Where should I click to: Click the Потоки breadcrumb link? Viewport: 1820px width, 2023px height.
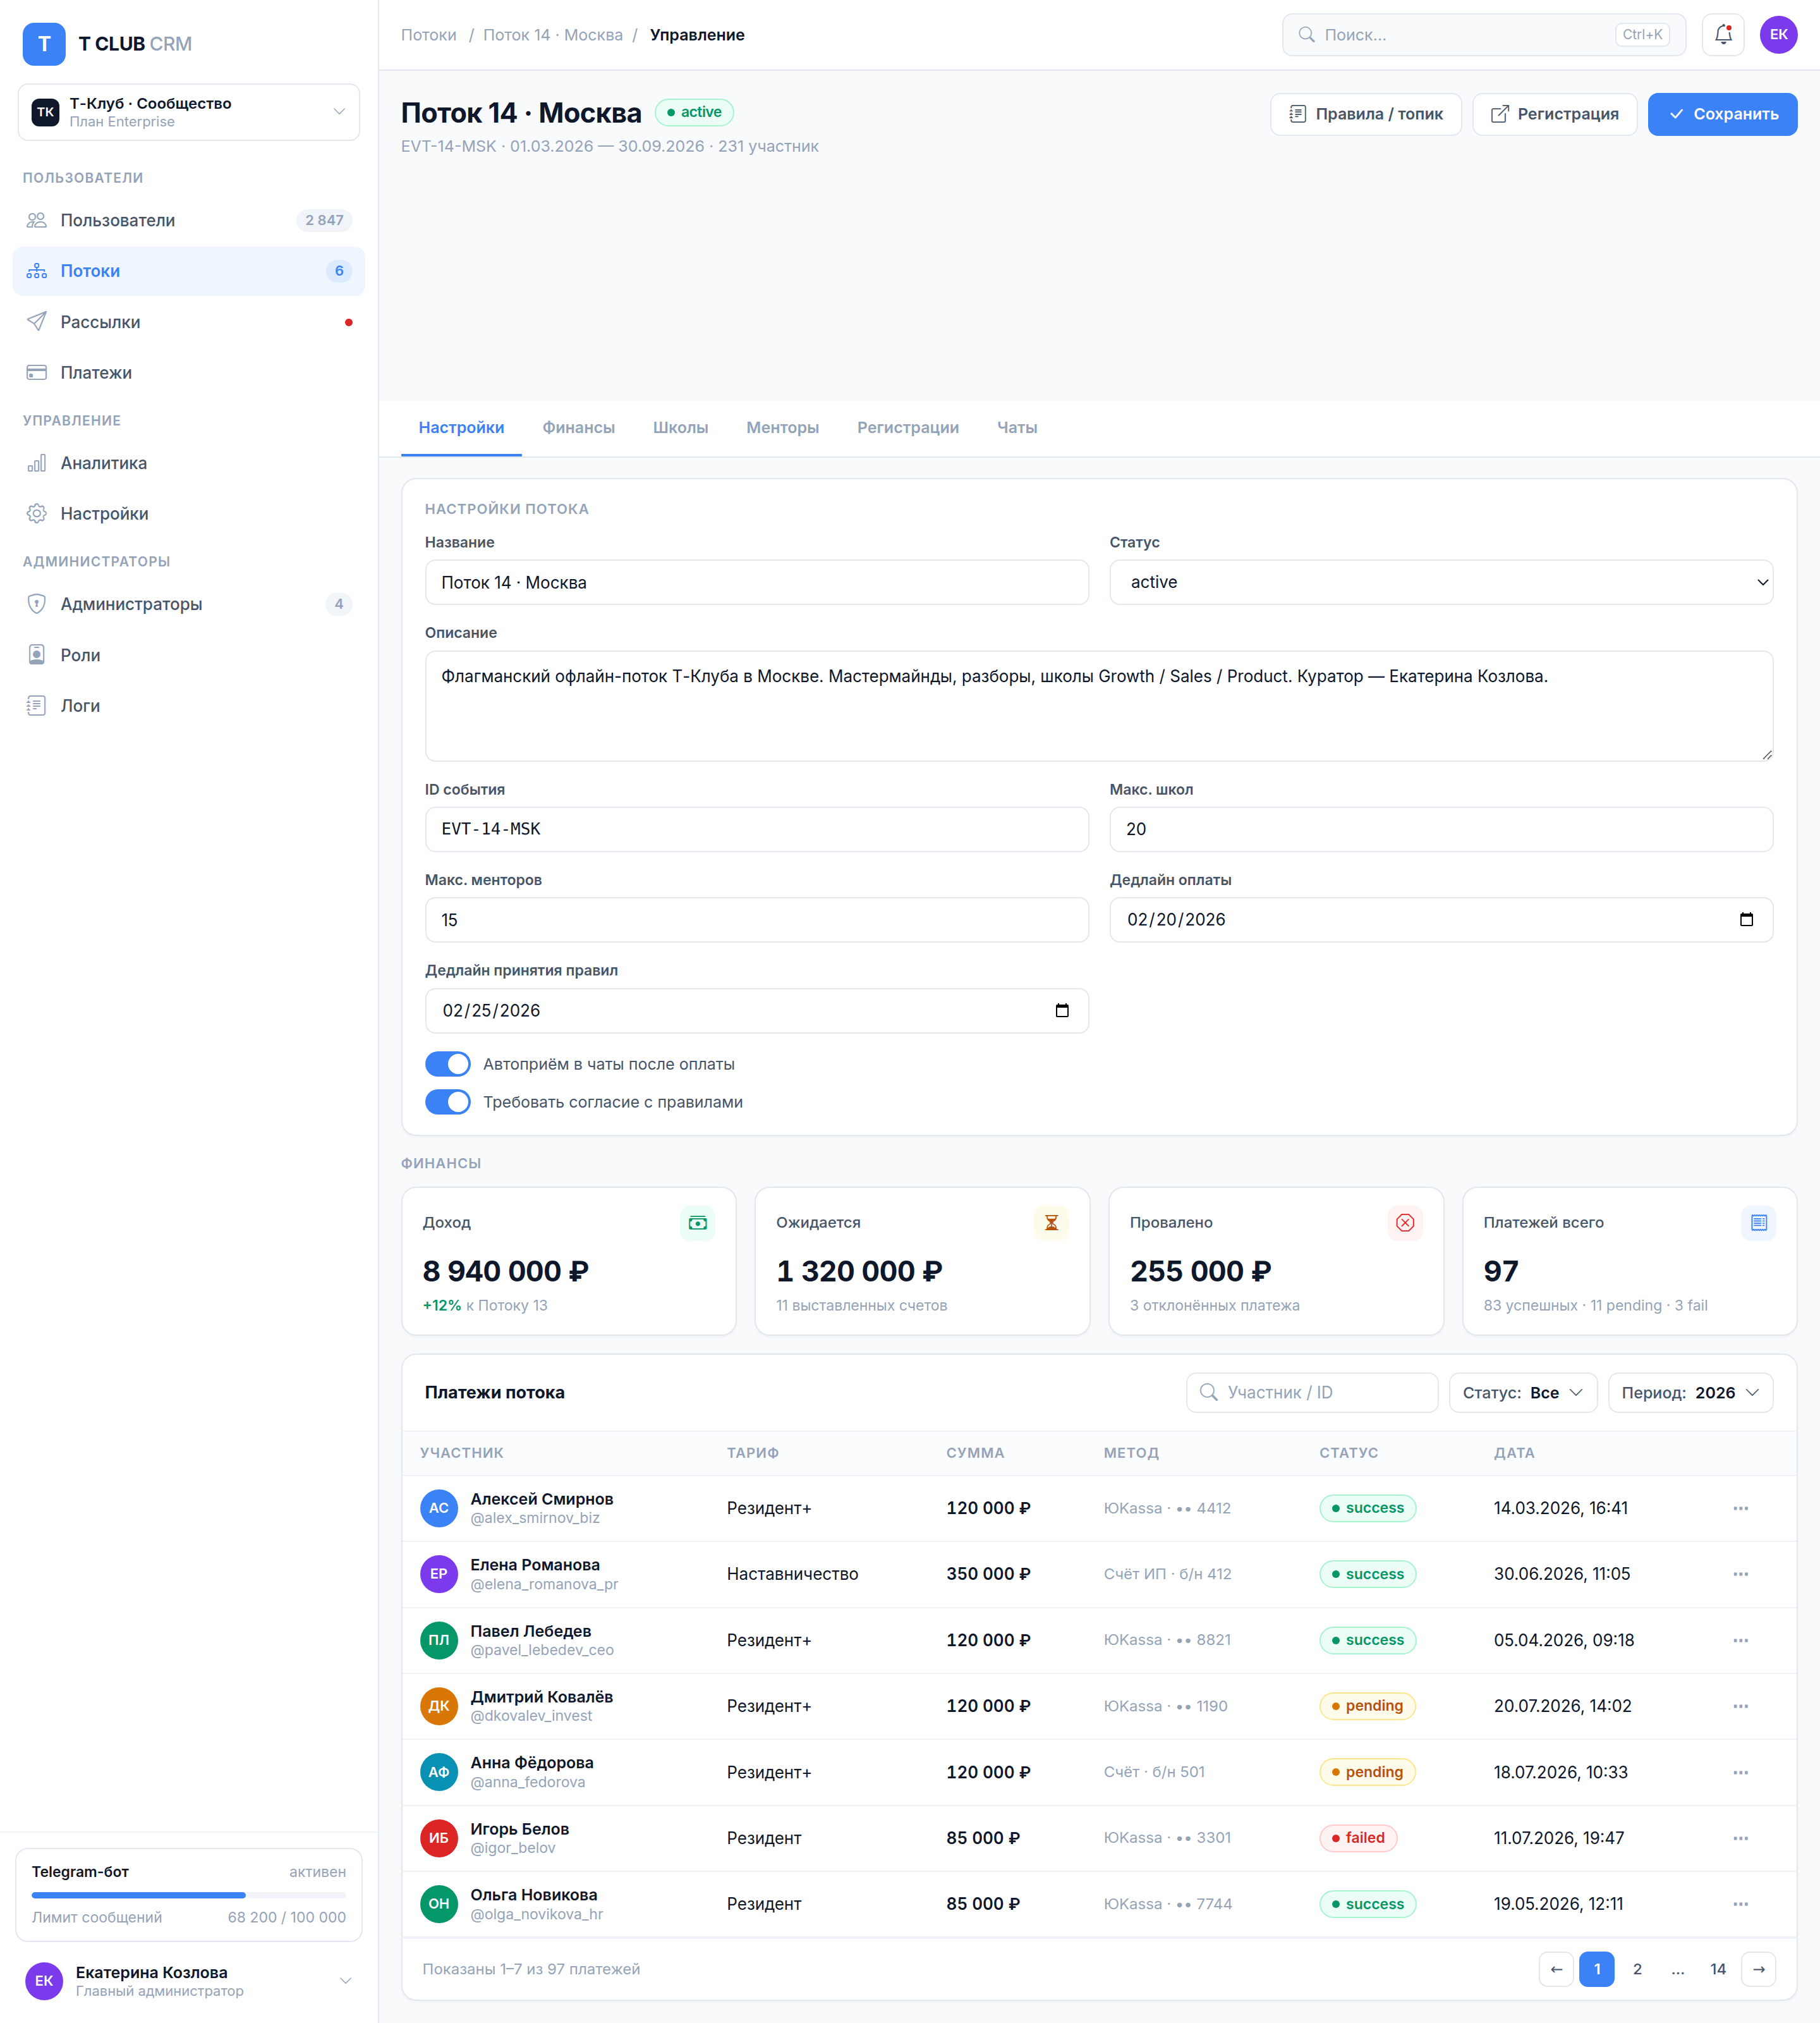[x=428, y=35]
